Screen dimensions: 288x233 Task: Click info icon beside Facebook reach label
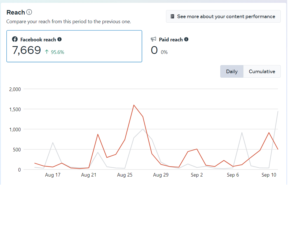pyautogui.click(x=60, y=39)
